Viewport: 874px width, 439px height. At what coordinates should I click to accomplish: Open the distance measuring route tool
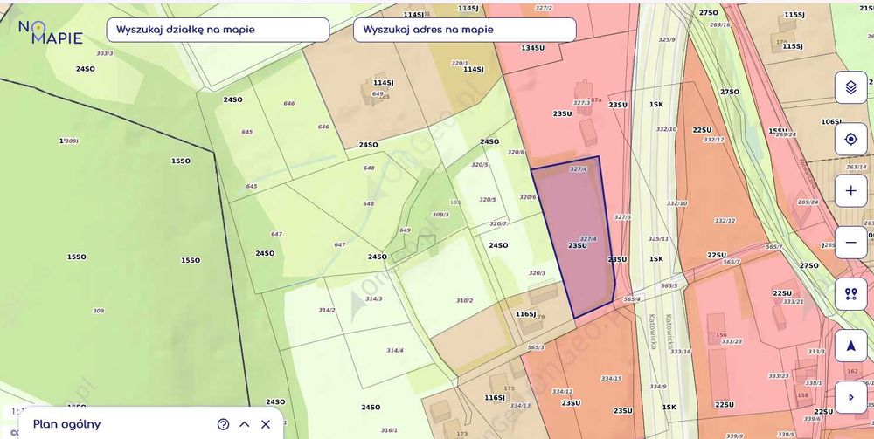[x=850, y=294]
